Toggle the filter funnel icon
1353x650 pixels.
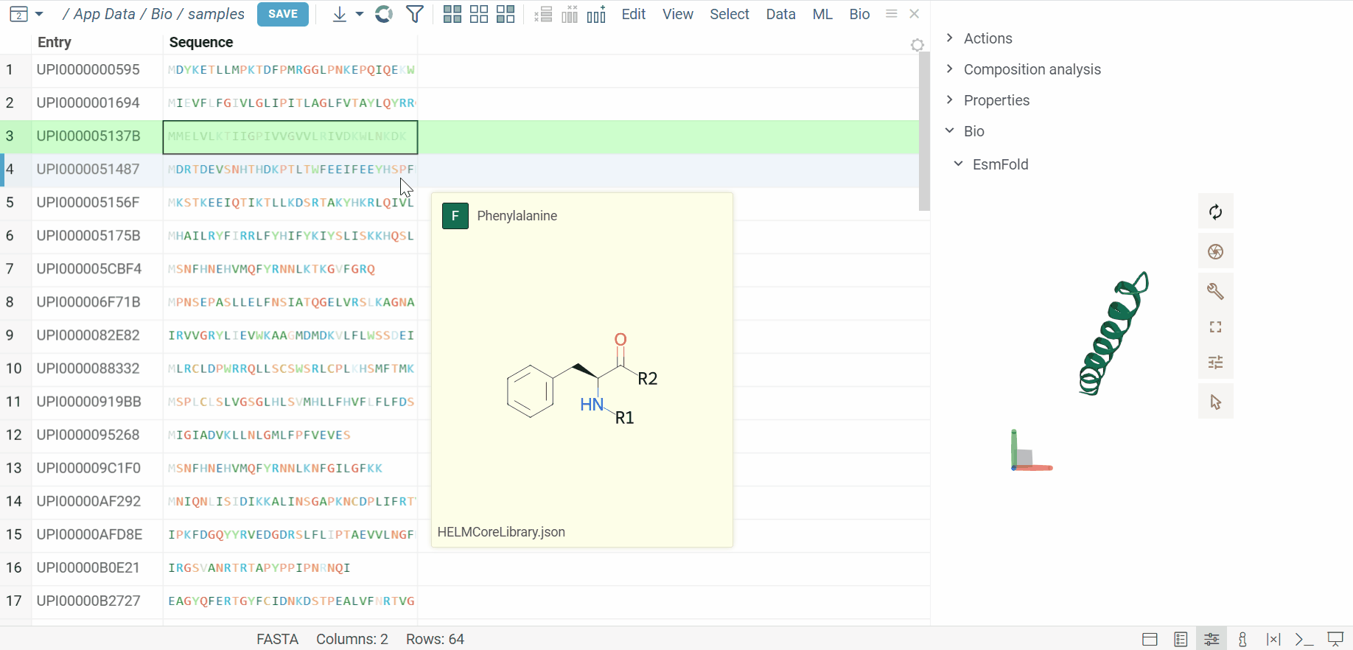tap(415, 14)
